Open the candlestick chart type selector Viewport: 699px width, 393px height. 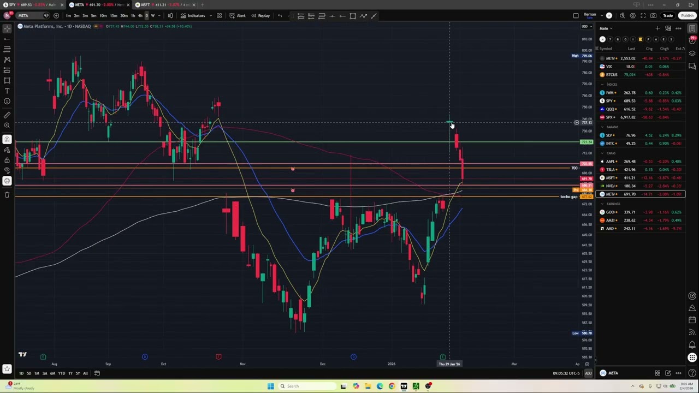(x=170, y=15)
